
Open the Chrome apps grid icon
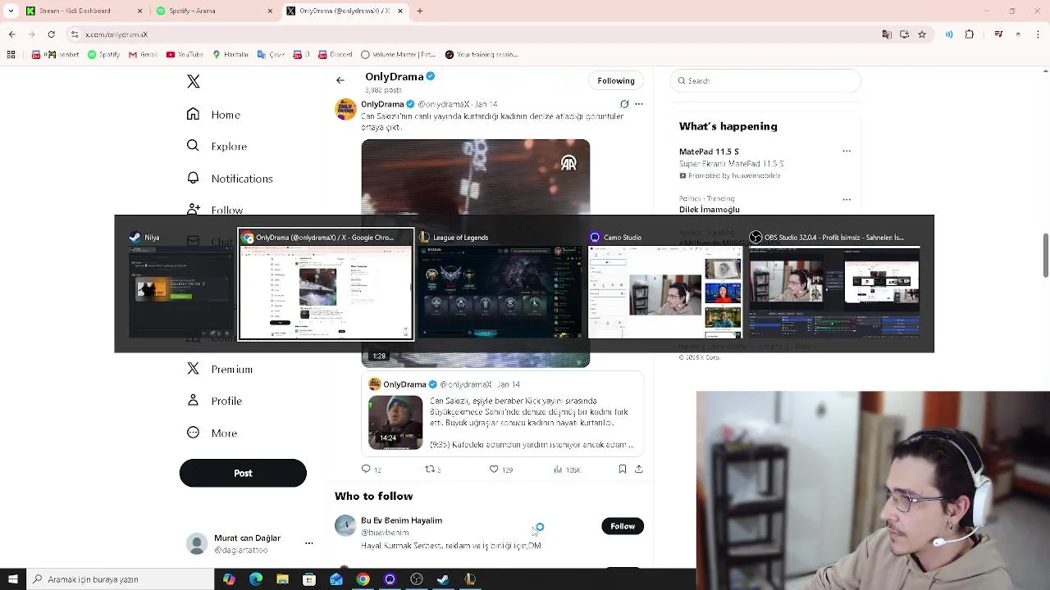[11, 55]
